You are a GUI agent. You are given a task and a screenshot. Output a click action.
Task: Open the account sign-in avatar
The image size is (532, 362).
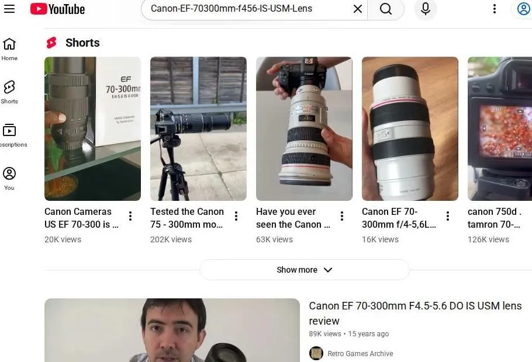523,9
